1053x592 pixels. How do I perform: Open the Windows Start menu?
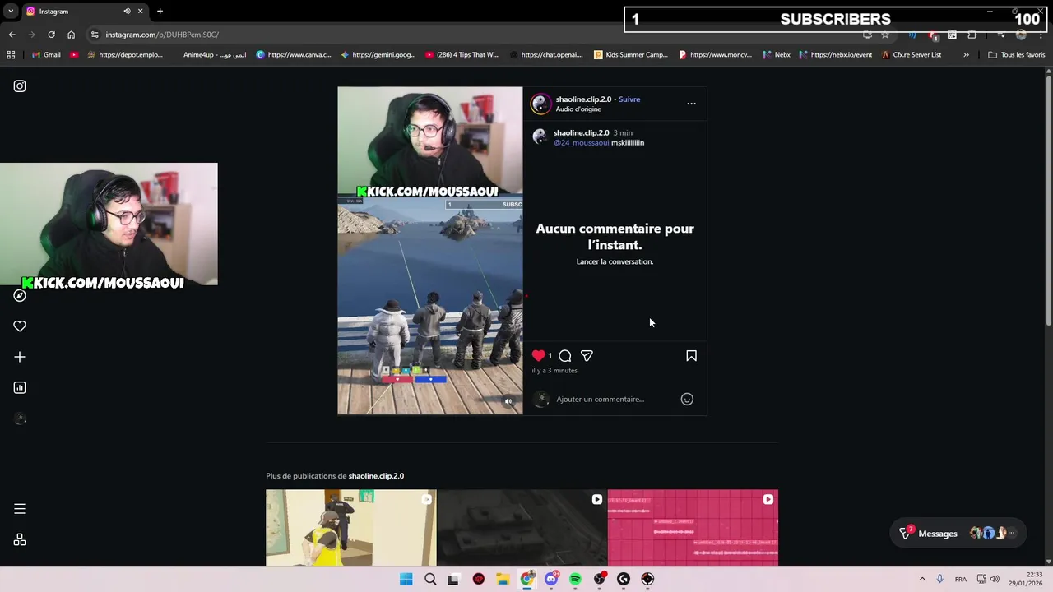click(406, 580)
